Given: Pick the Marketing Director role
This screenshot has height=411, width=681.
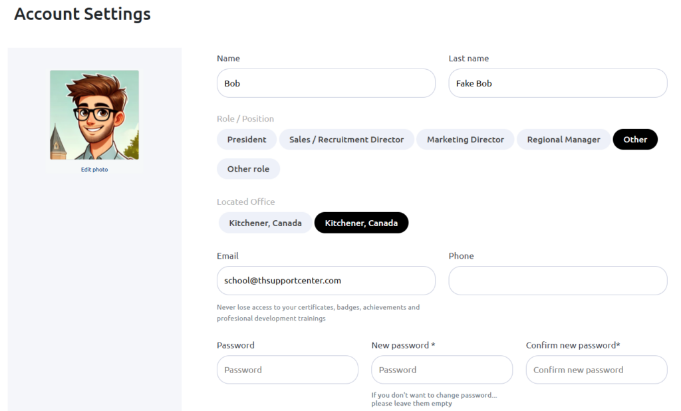Looking at the screenshot, I should (465, 140).
